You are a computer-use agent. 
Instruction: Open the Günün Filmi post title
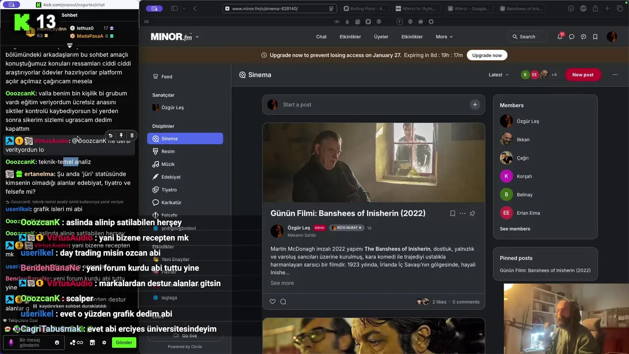coord(348,213)
